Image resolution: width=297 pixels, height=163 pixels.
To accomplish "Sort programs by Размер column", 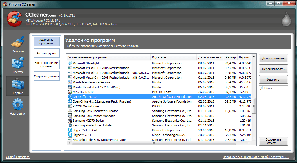I will [230, 57].
